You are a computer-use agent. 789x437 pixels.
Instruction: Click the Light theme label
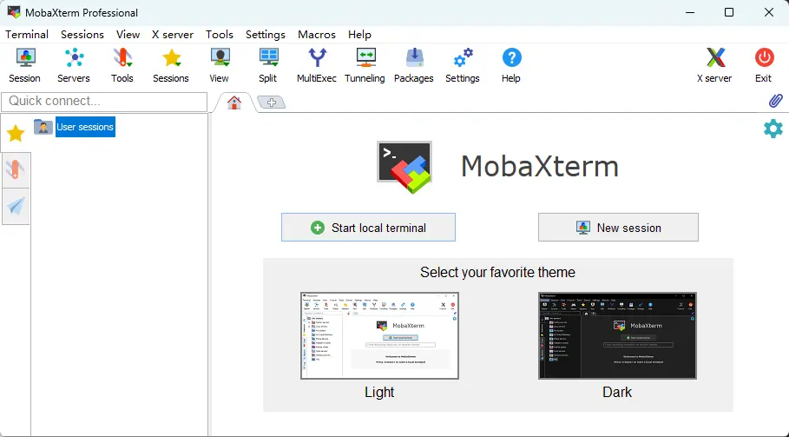click(379, 392)
